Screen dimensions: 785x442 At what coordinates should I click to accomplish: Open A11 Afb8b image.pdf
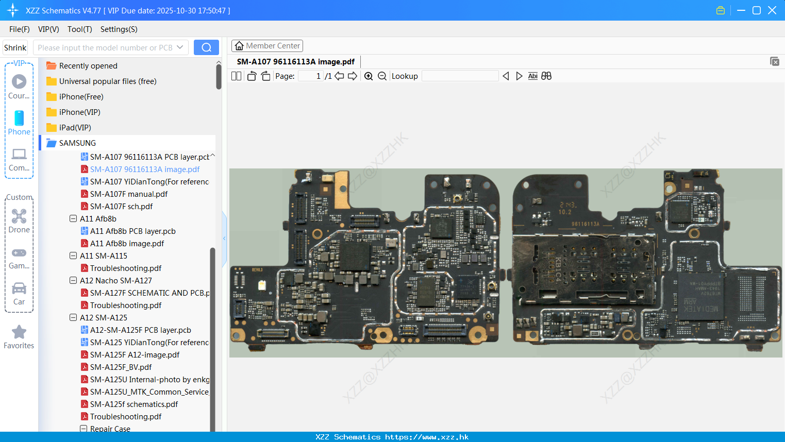click(x=122, y=243)
